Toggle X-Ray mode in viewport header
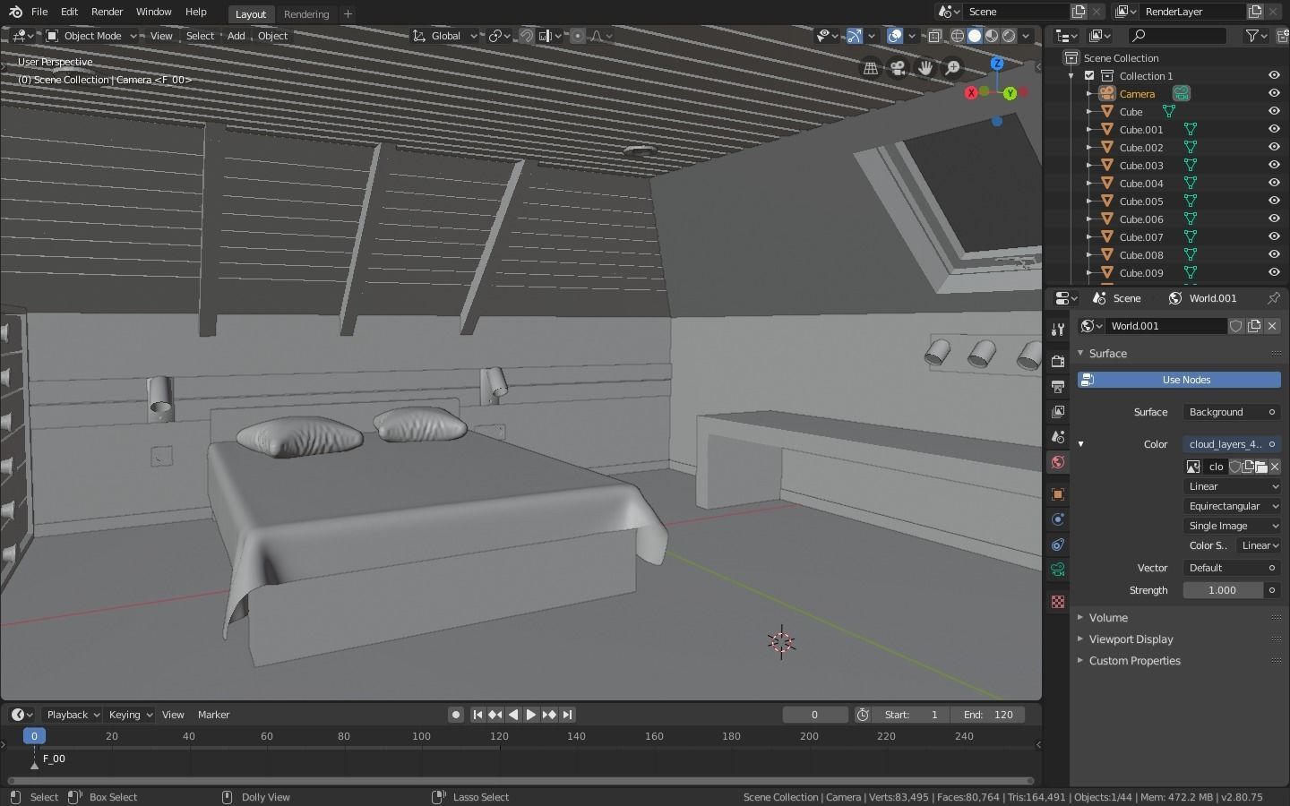Viewport: 1290px width, 806px height. coord(934,36)
